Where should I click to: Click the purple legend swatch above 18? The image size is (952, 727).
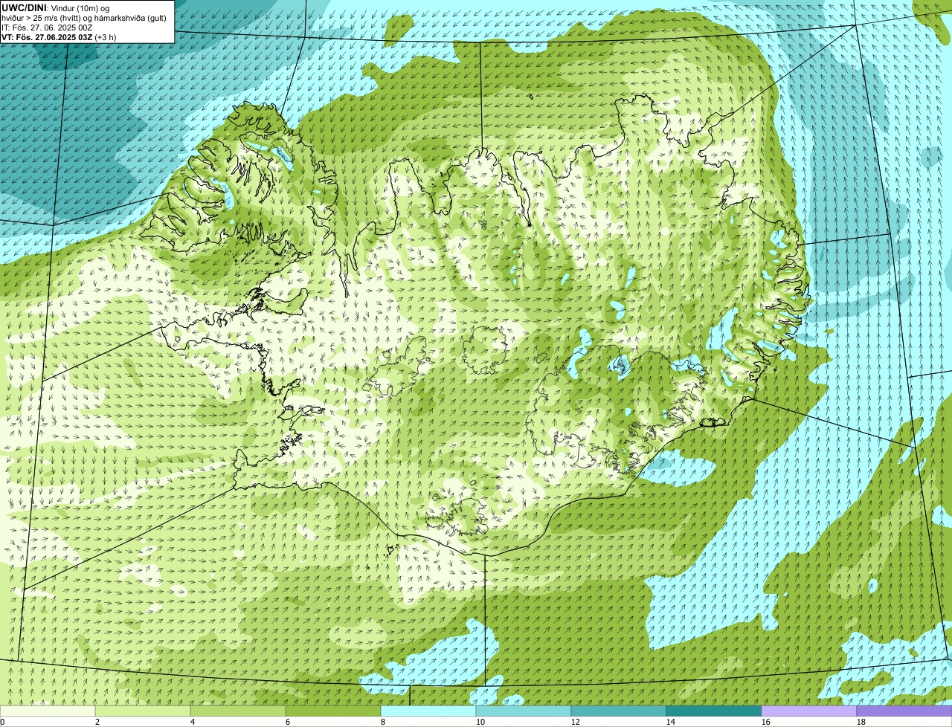[904, 711]
